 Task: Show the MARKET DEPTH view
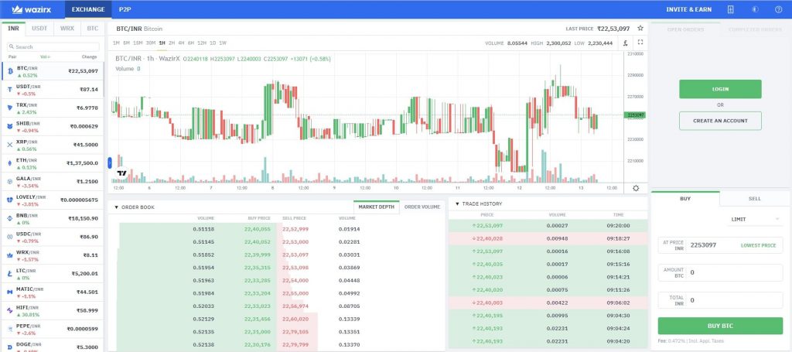pyautogui.click(x=377, y=207)
